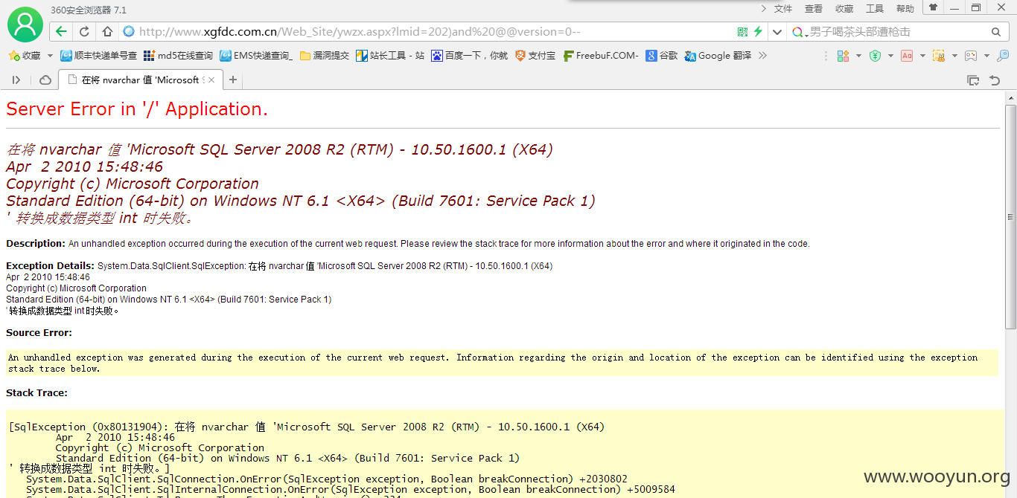Expand dropdown beside game controller icon
The image size is (1017, 498).
point(986,56)
